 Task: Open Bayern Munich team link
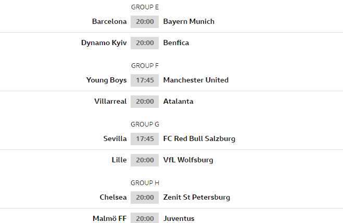point(188,21)
